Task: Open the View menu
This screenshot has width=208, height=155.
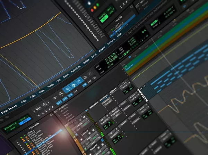Action: [x=42, y=91]
